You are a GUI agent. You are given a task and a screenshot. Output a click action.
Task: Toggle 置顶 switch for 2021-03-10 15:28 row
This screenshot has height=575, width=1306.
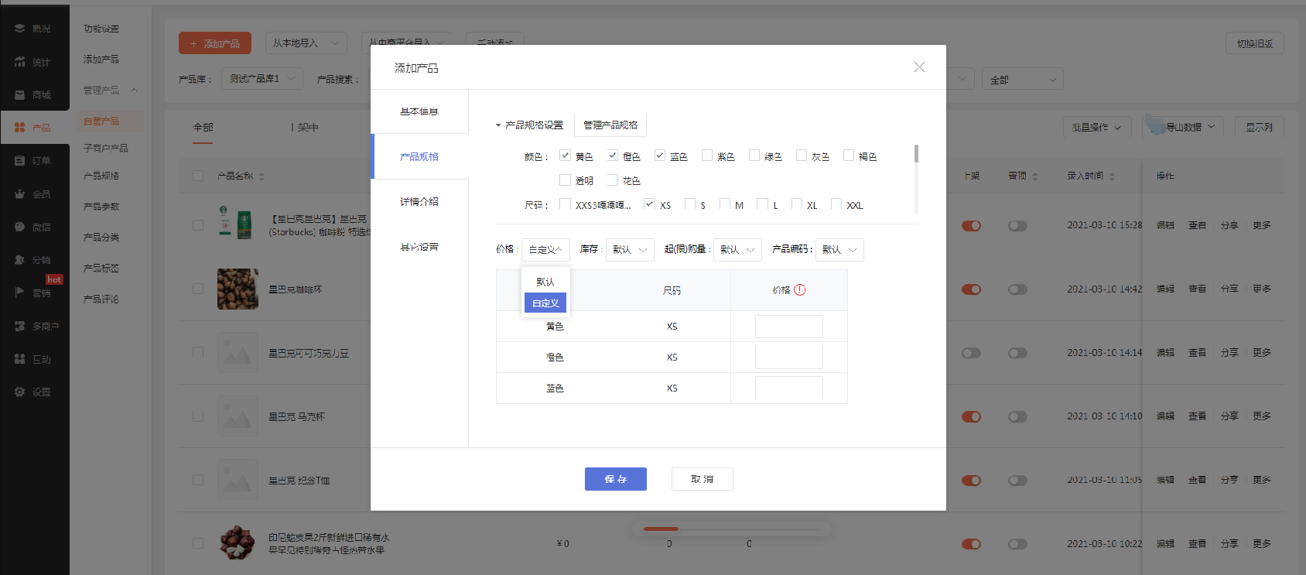point(1017,226)
